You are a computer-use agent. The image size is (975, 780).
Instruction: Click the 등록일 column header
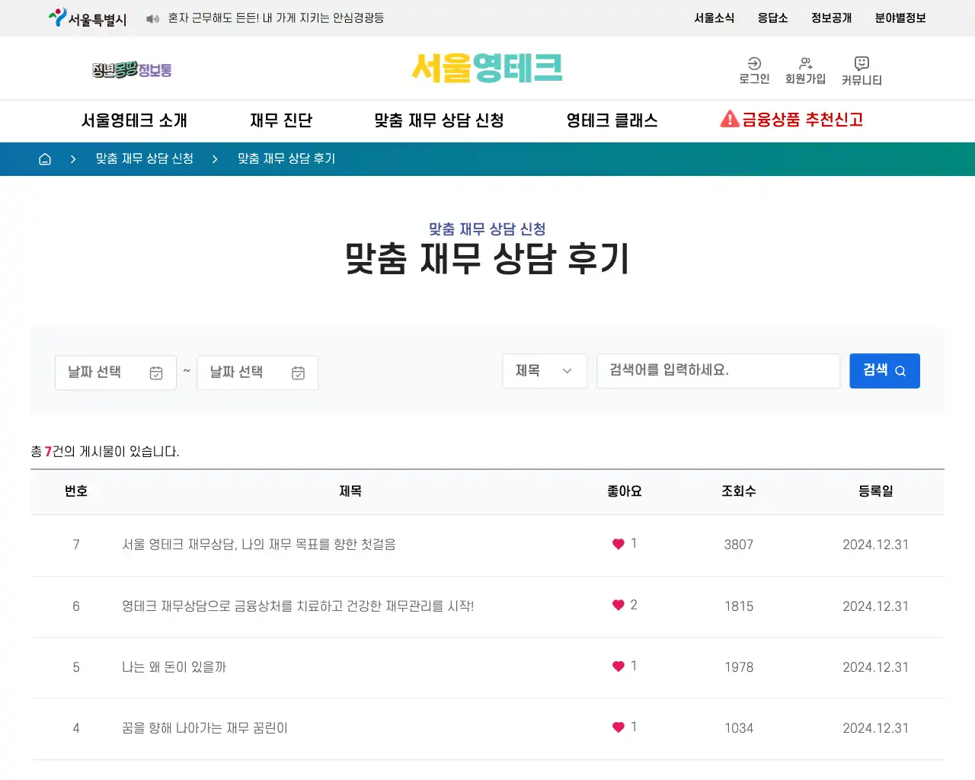click(876, 491)
